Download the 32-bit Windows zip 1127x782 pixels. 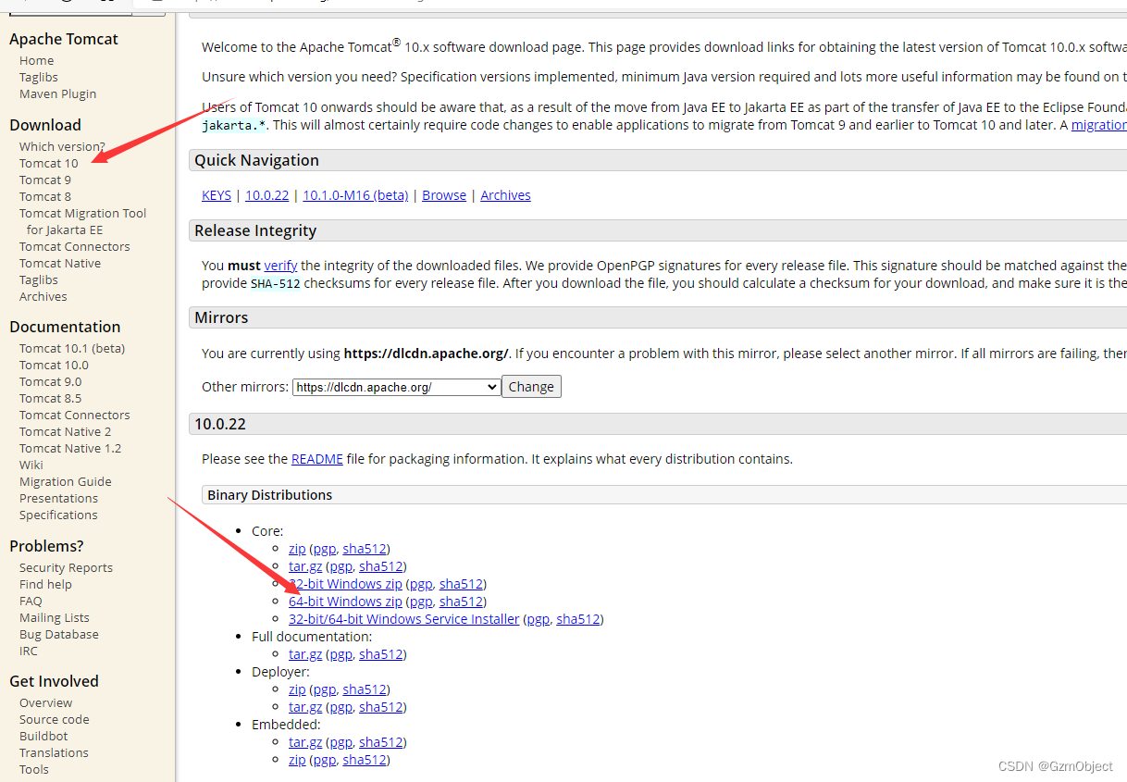coord(345,584)
